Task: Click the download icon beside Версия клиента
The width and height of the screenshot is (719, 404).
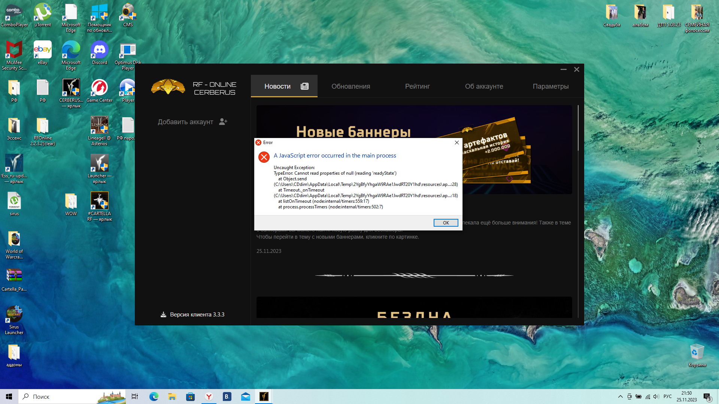Action: pos(163,315)
